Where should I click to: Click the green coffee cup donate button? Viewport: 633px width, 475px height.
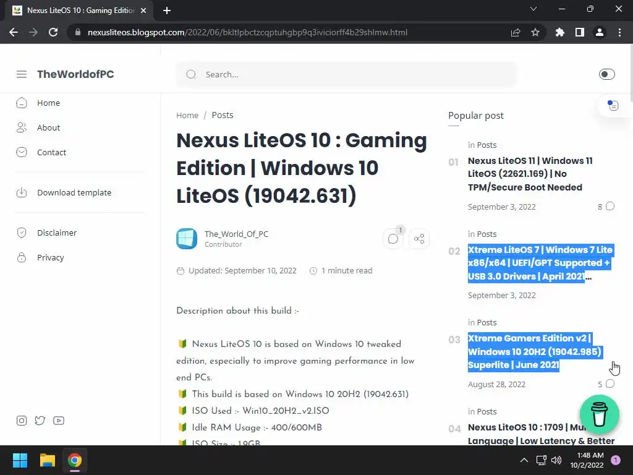pos(599,414)
